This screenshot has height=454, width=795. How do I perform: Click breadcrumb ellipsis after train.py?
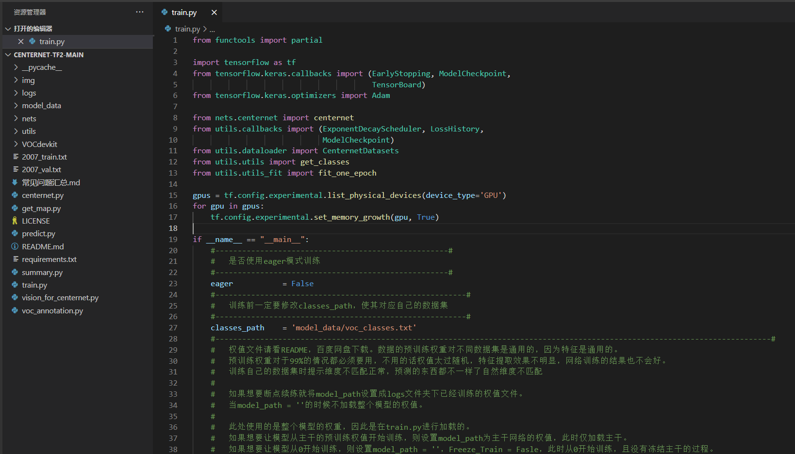click(212, 29)
